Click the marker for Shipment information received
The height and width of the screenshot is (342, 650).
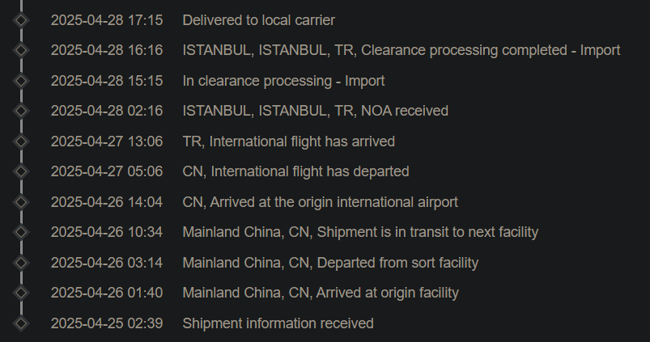[21, 323]
